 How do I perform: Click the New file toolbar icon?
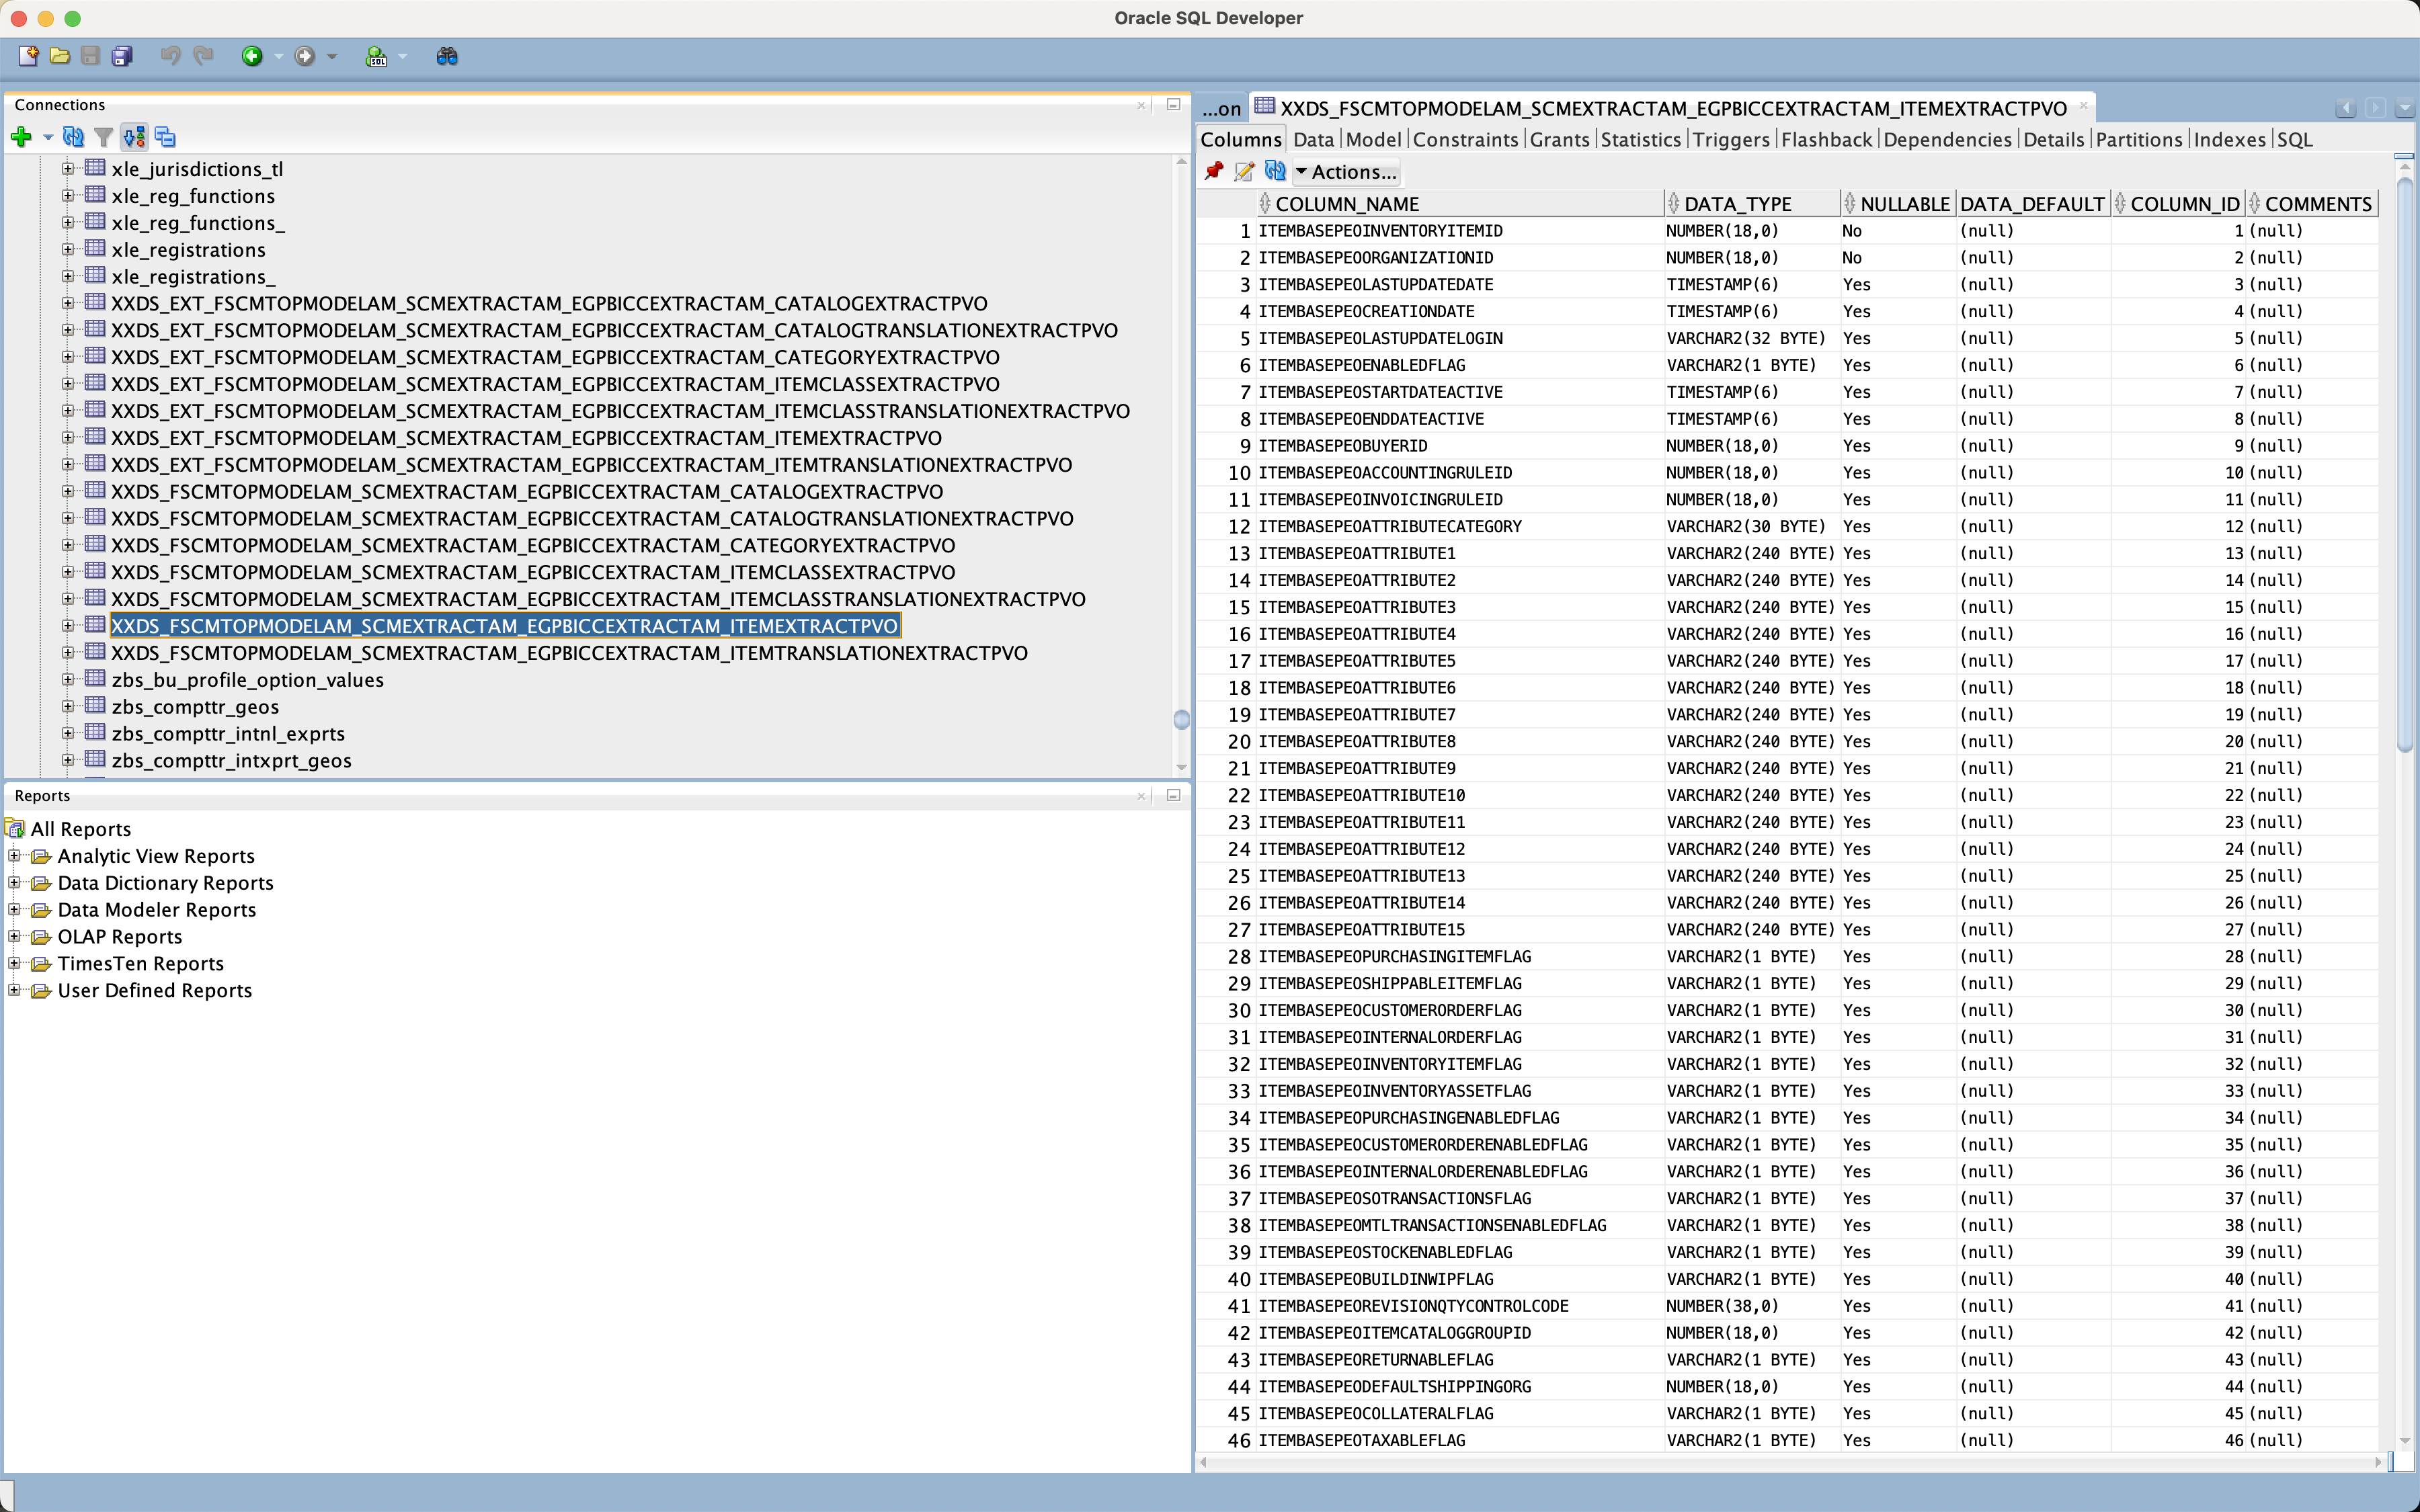tap(28, 56)
